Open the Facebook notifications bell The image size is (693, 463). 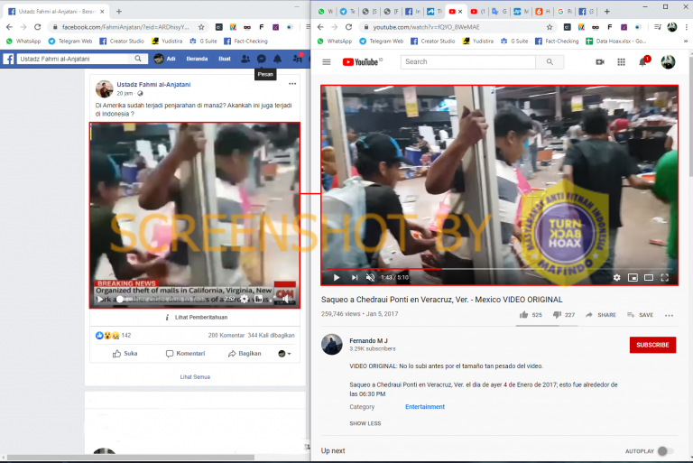tap(277, 59)
